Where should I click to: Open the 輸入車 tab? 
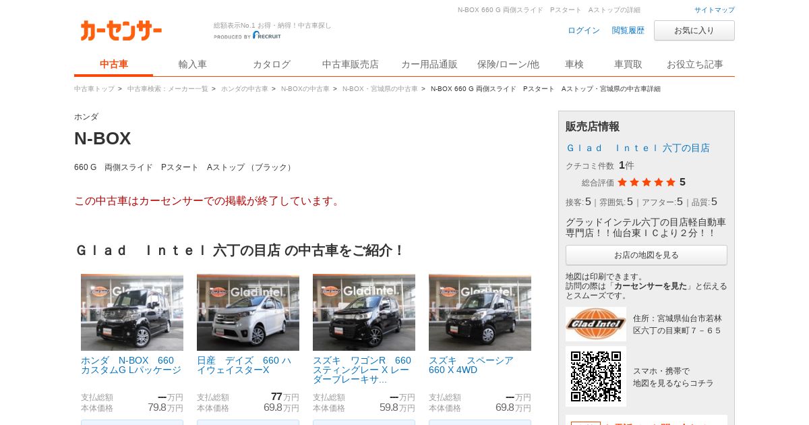(193, 65)
